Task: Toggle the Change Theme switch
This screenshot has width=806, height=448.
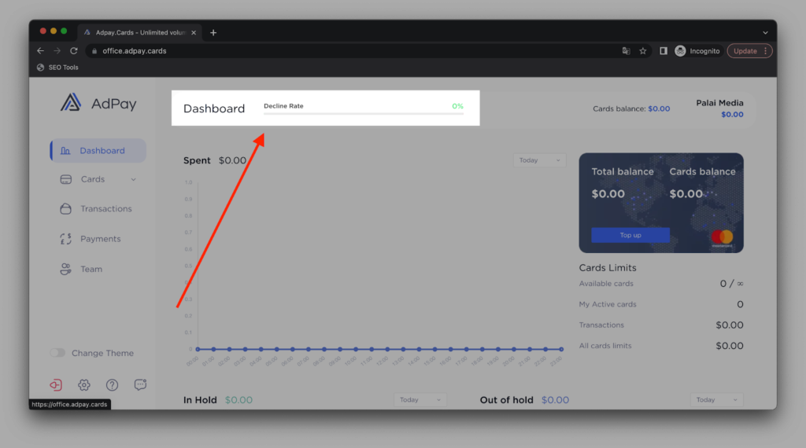Action: click(57, 353)
